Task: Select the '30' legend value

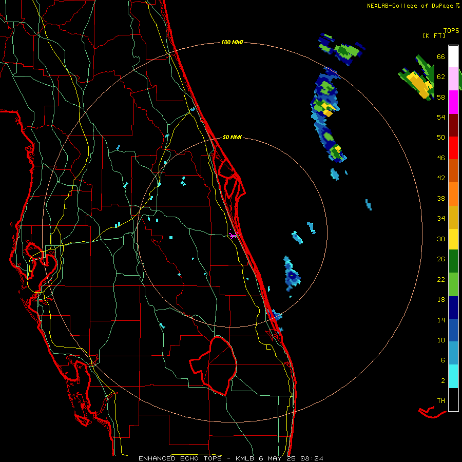Action: coord(441,239)
